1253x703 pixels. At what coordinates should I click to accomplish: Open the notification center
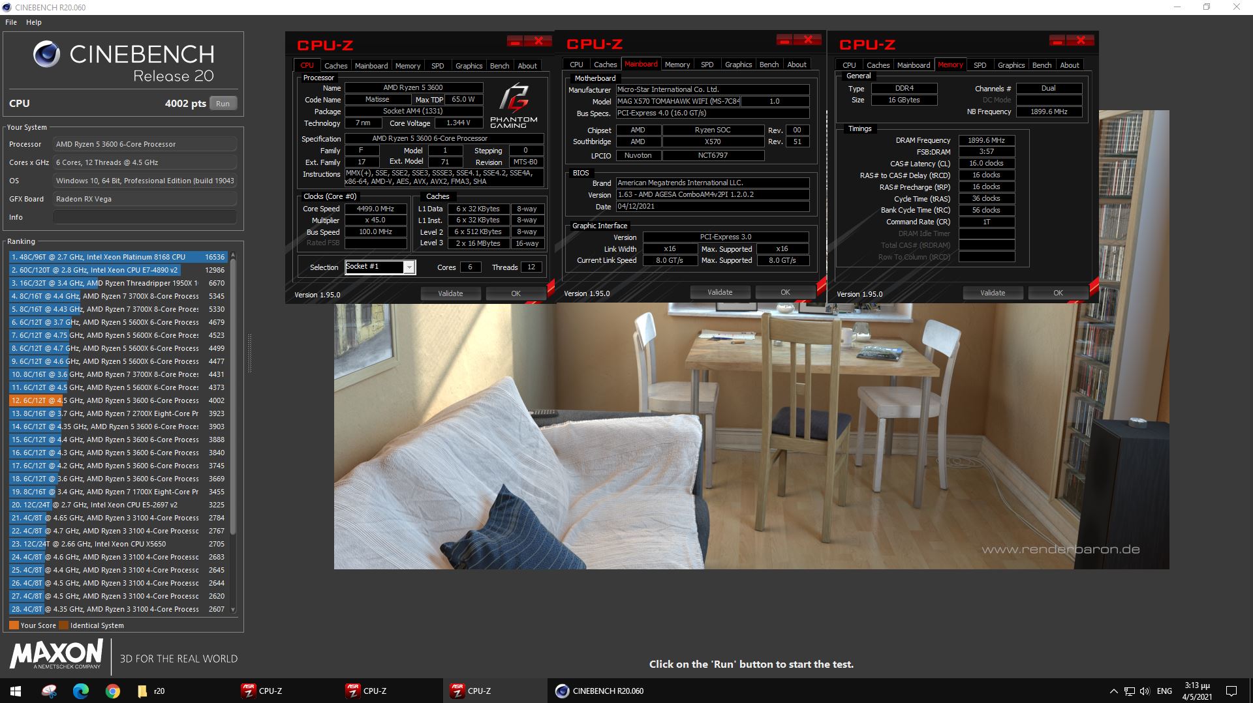pyautogui.click(x=1231, y=691)
